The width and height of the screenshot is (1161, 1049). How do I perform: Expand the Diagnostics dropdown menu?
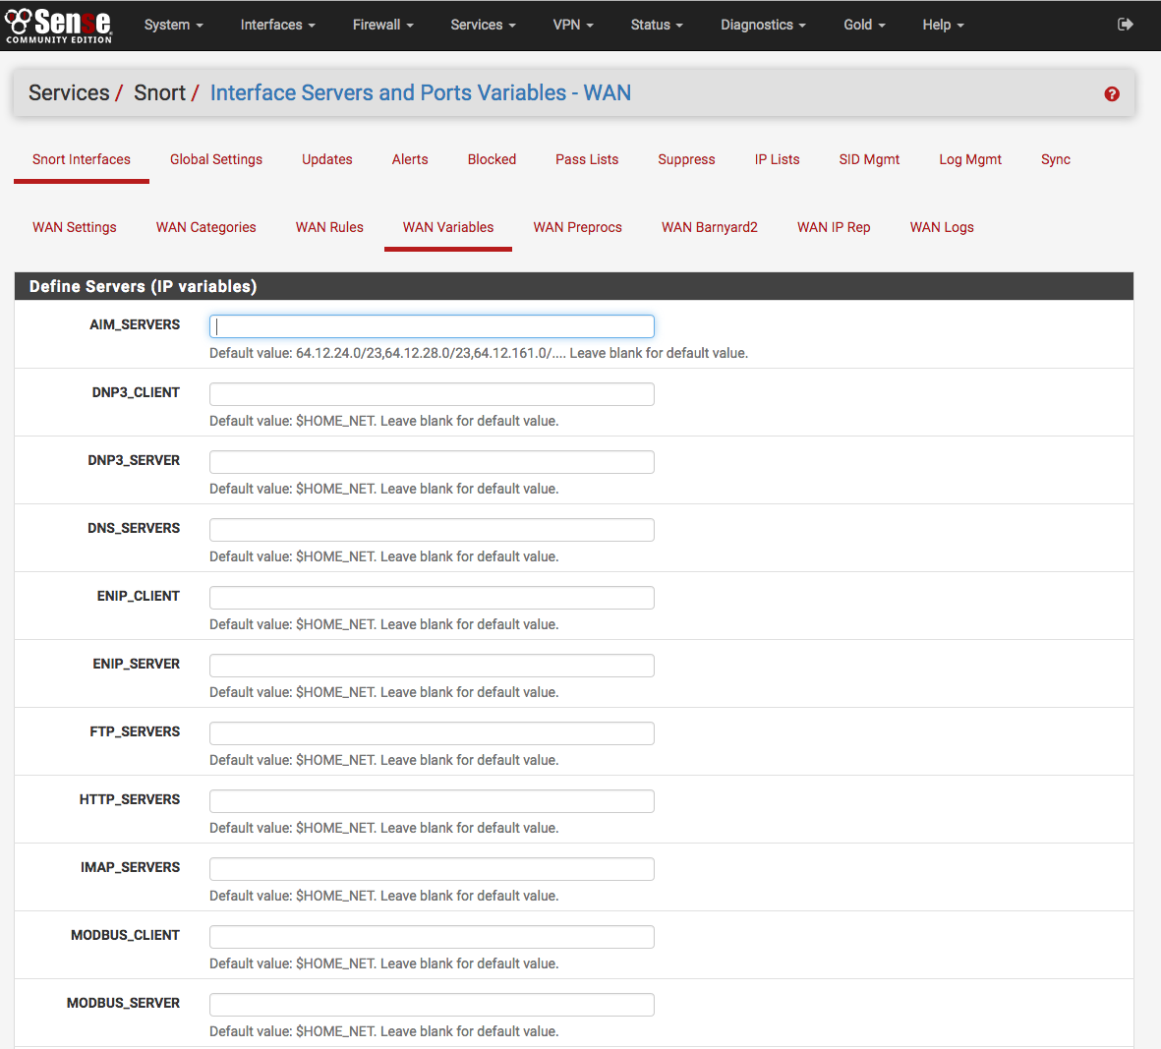[763, 25]
